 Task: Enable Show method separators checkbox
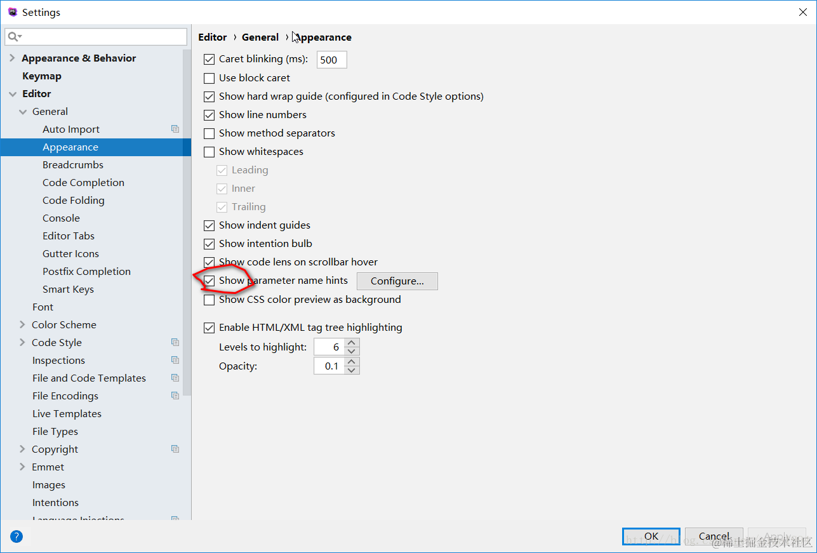click(209, 133)
